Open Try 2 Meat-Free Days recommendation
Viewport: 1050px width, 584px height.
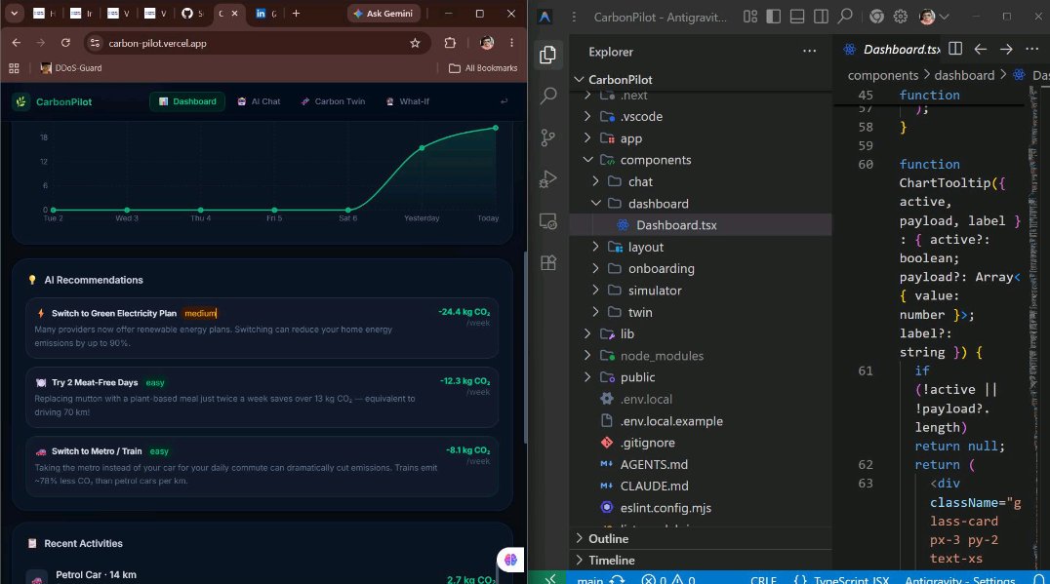(262, 398)
